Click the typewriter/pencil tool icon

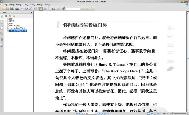[x=58, y=9]
